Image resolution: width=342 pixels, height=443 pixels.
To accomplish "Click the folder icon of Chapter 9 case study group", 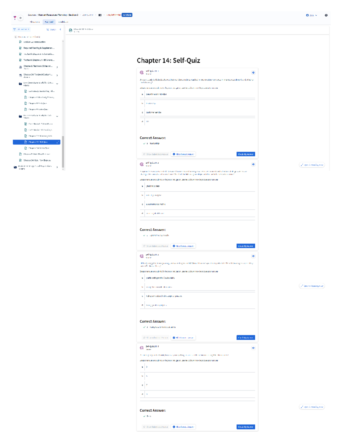I will click(20, 84).
